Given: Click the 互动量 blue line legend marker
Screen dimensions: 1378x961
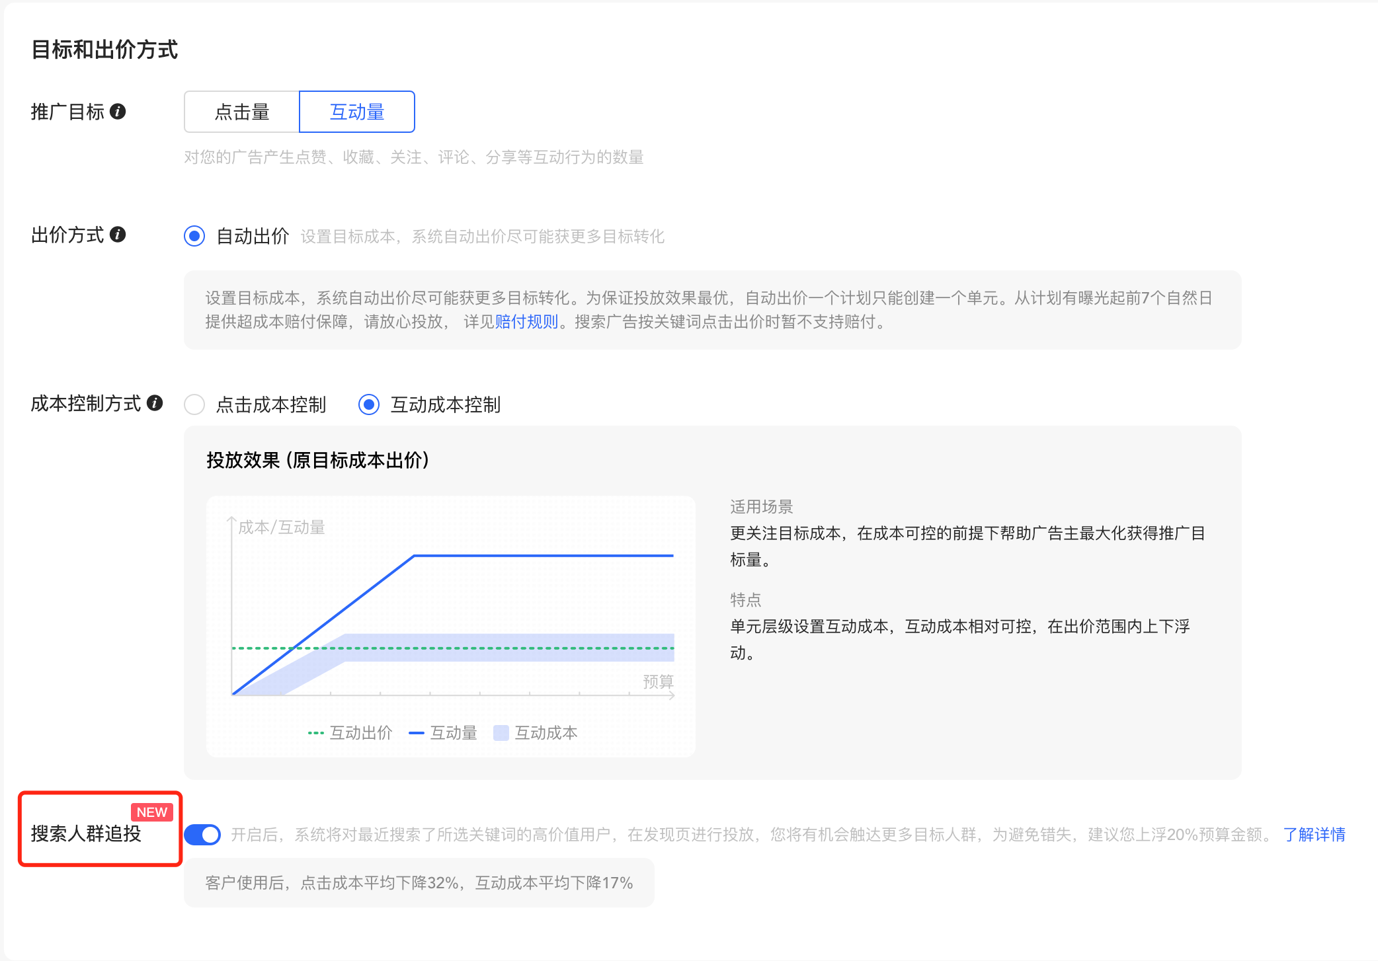Looking at the screenshot, I should click(416, 732).
